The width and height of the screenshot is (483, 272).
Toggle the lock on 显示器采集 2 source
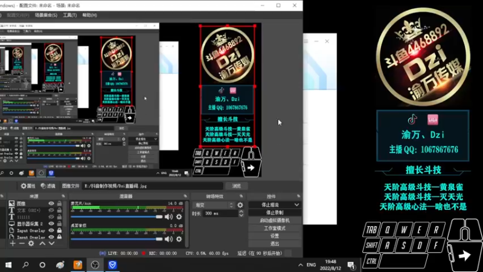pos(59,224)
